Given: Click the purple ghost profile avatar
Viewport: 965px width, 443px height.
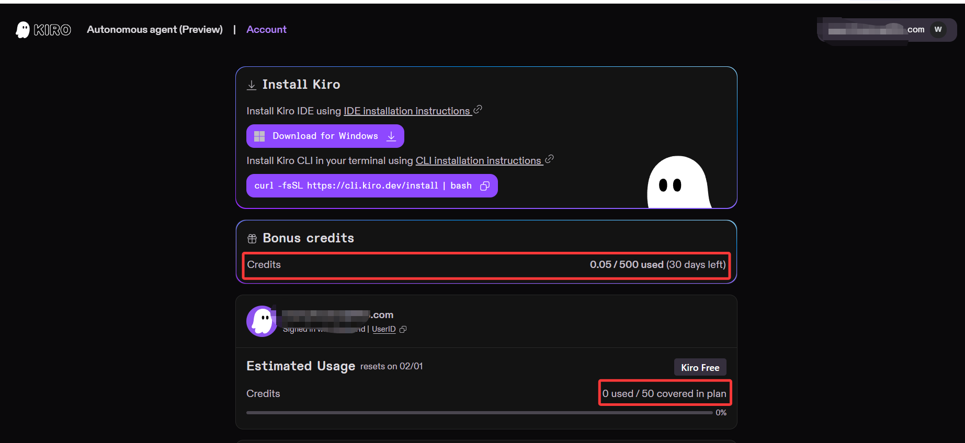Looking at the screenshot, I should (x=262, y=321).
